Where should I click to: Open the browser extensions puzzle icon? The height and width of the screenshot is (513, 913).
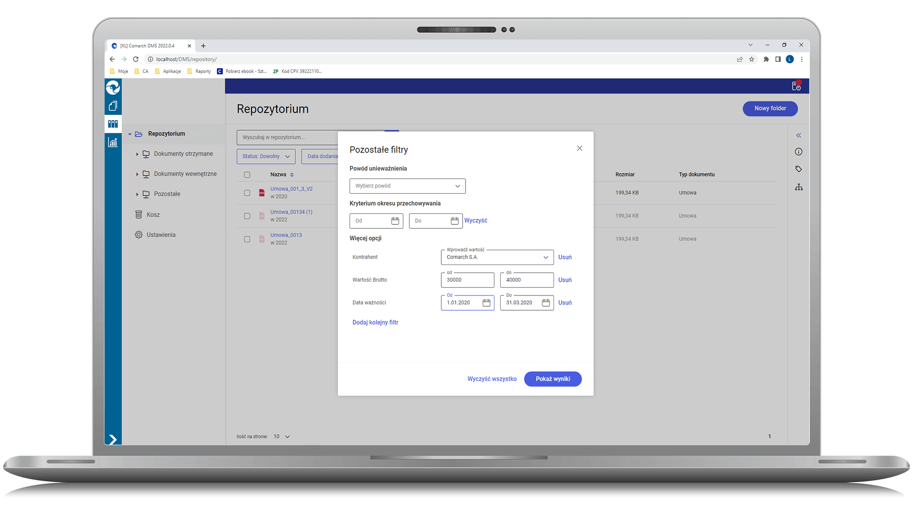(766, 59)
